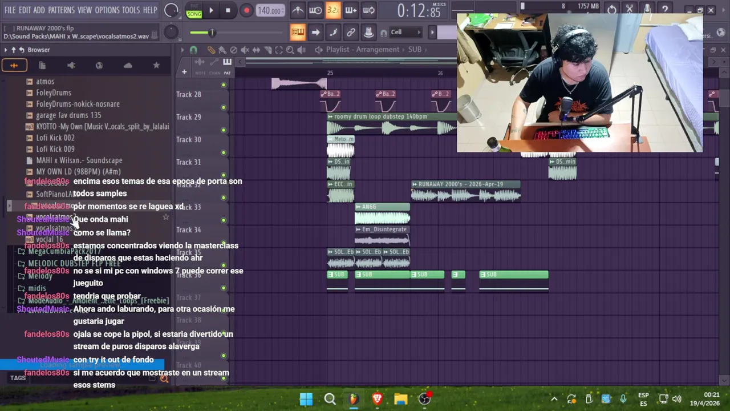Toggle wait for input before recording
The width and height of the screenshot is (730, 411).
click(315, 10)
